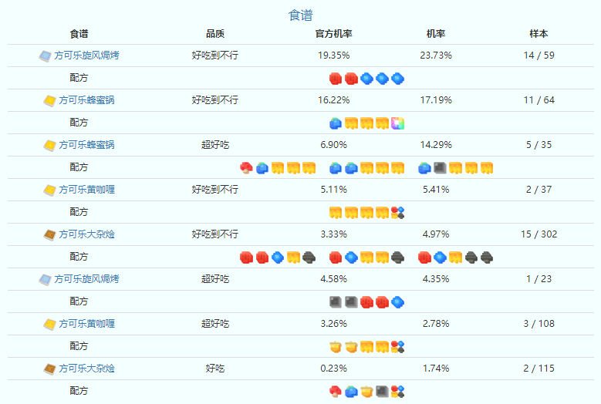
Task: Click the yellow honey in the third 3.33% stew combo
Action: coord(455,258)
